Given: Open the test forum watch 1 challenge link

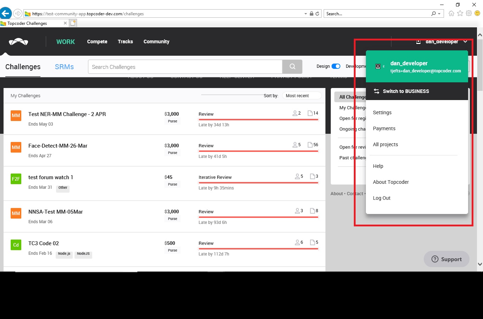Looking at the screenshot, I should (51, 177).
